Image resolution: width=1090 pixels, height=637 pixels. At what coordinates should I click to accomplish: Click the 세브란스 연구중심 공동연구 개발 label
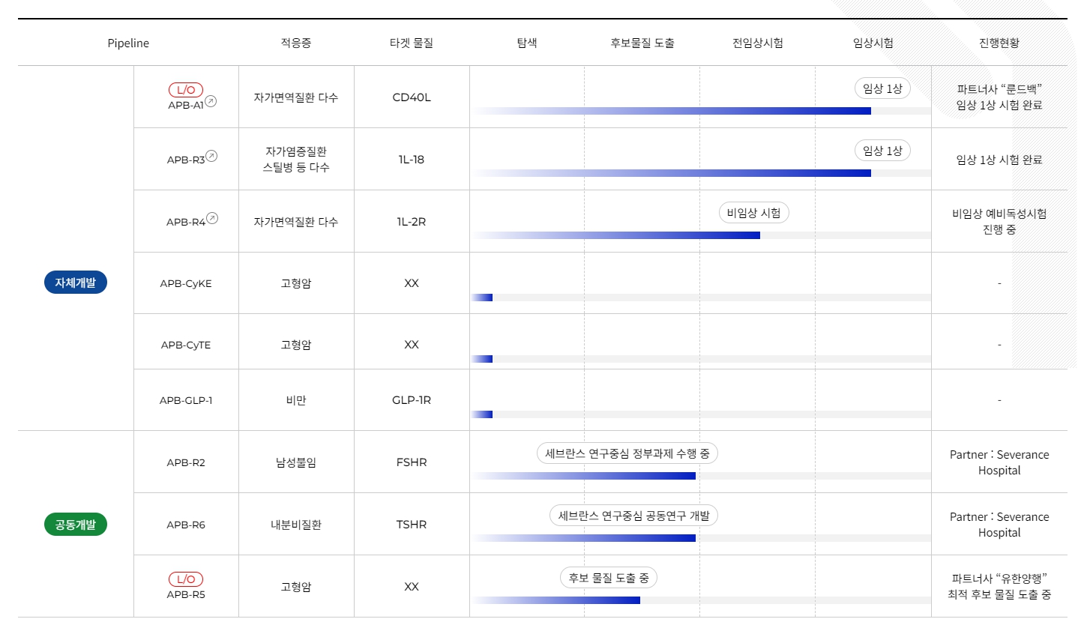(633, 516)
